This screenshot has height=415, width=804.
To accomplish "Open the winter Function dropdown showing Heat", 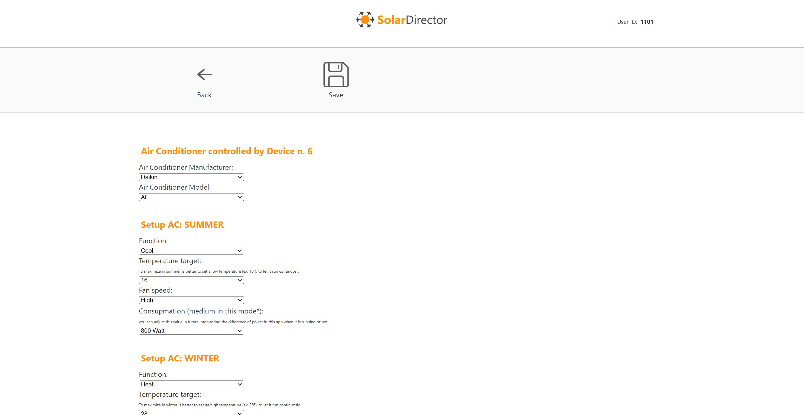I will pos(191,384).
